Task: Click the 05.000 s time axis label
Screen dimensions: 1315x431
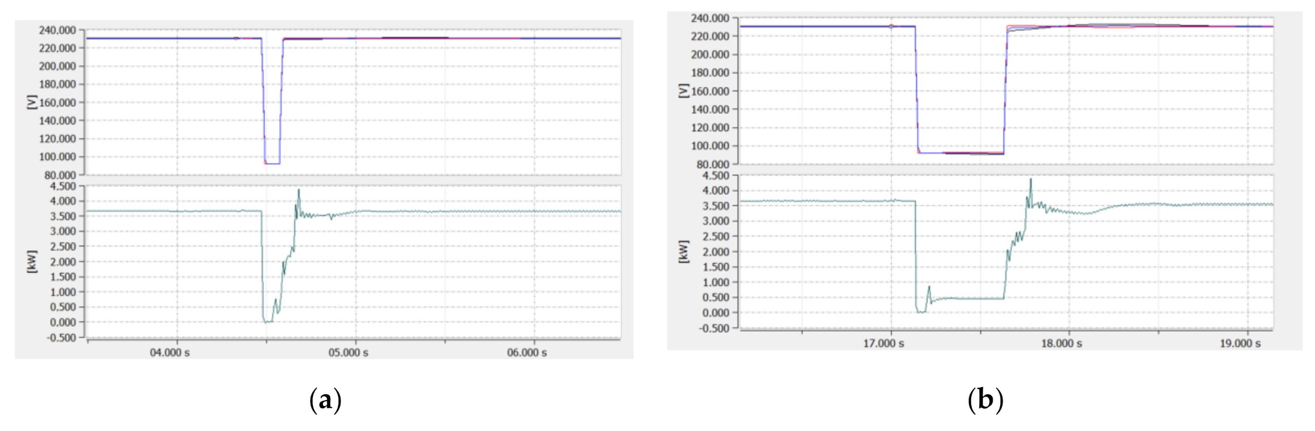Action: [348, 353]
